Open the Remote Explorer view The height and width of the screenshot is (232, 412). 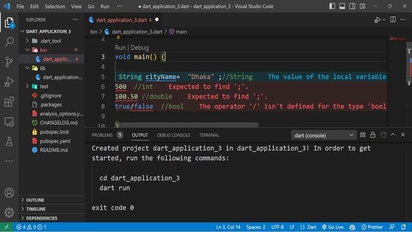coord(9,122)
